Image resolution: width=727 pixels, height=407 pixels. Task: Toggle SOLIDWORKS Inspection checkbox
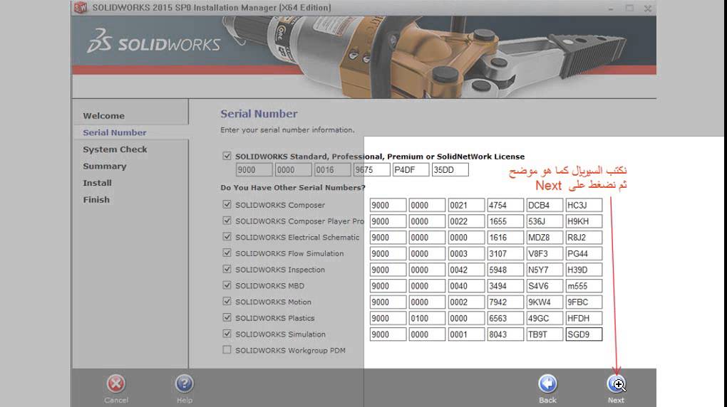(227, 269)
